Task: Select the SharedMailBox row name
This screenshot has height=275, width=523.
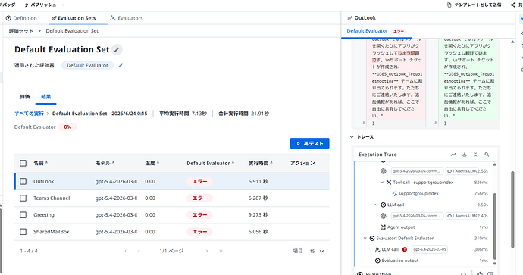Action: point(52,232)
